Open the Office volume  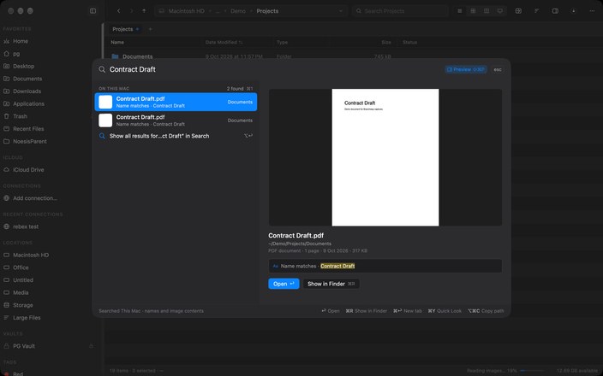pos(21,267)
